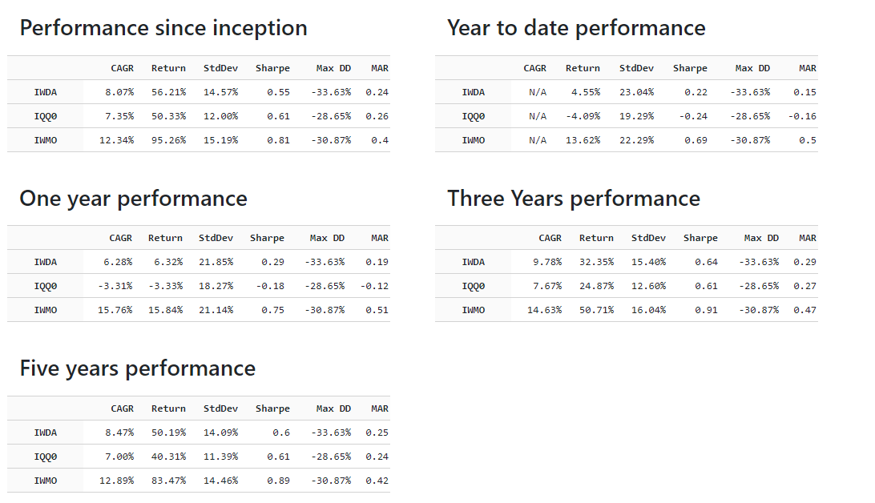875x503 pixels.
Task: Click Return header in Five years table
Action: point(168,408)
